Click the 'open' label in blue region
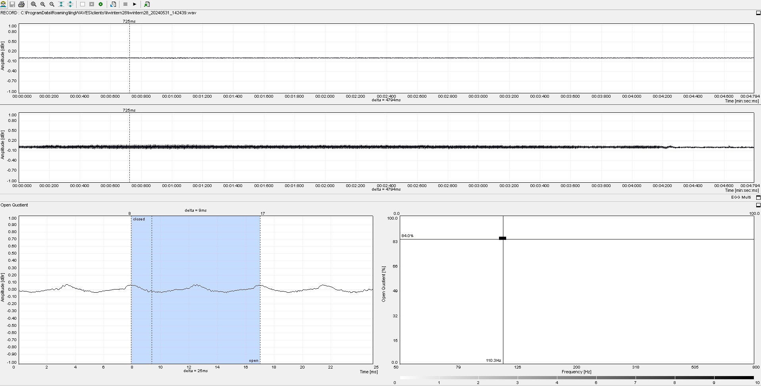This screenshot has width=761, height=386. [x=254, y=361]
